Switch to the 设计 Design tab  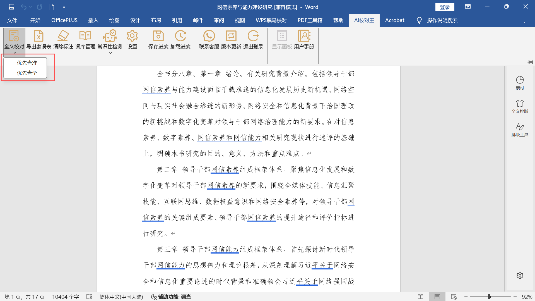(x=135, y=20)
